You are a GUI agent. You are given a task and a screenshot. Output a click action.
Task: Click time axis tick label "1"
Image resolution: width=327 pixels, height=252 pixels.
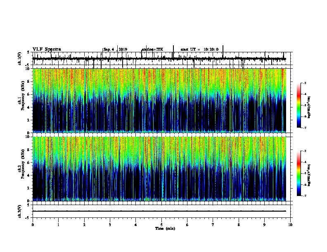pyautogui.click(x=58, y=224)
